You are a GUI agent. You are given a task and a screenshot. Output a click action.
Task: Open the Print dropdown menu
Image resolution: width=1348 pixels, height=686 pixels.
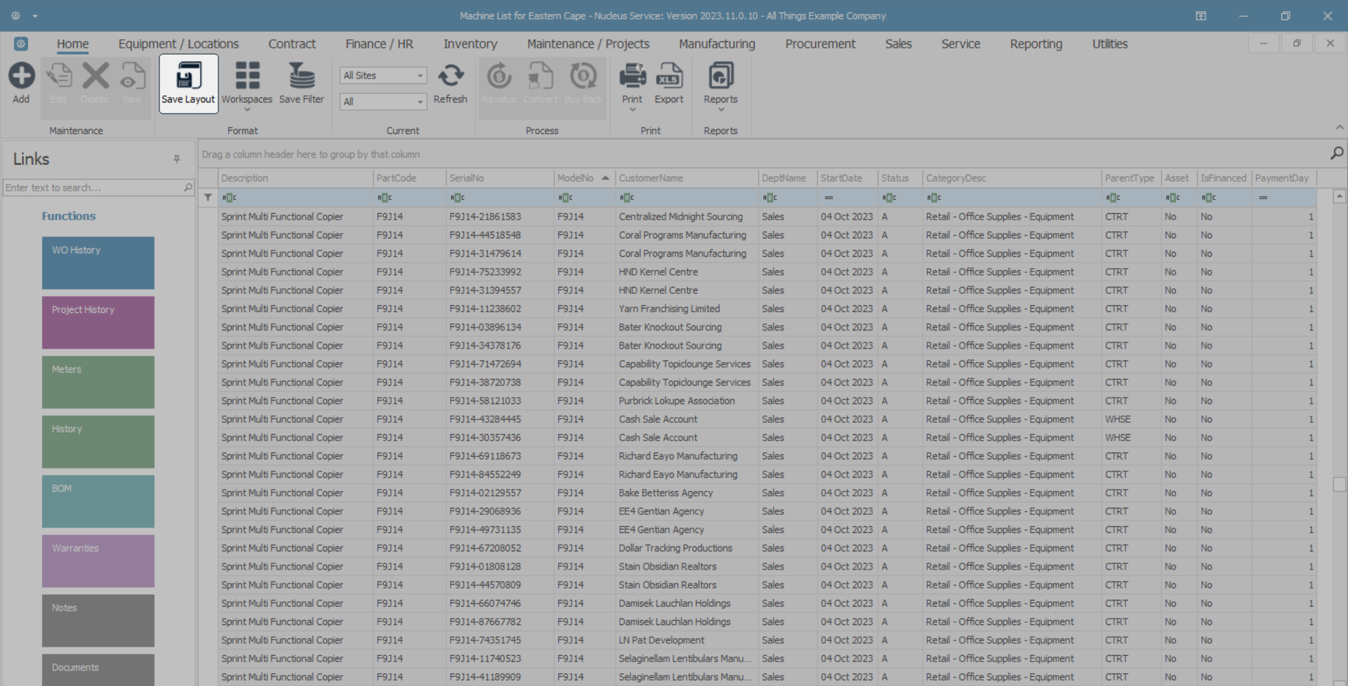632,109
